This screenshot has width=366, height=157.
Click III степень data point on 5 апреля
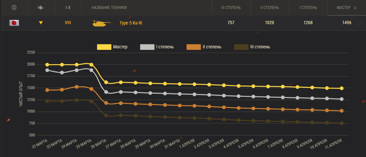coord(253,121)
